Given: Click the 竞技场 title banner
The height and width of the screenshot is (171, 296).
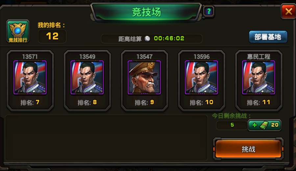Looking at the screenshot, I should coord(146,12).
